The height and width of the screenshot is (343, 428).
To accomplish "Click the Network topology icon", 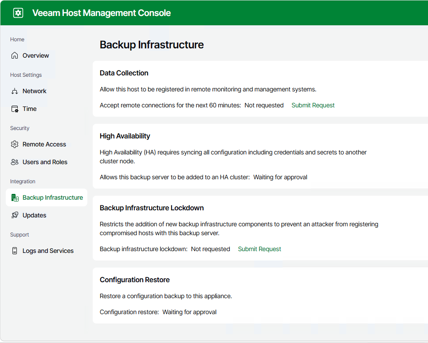I will coord(15,91).
